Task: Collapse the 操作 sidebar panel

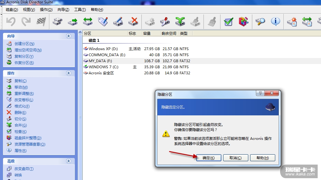Action: coord(68,73)
